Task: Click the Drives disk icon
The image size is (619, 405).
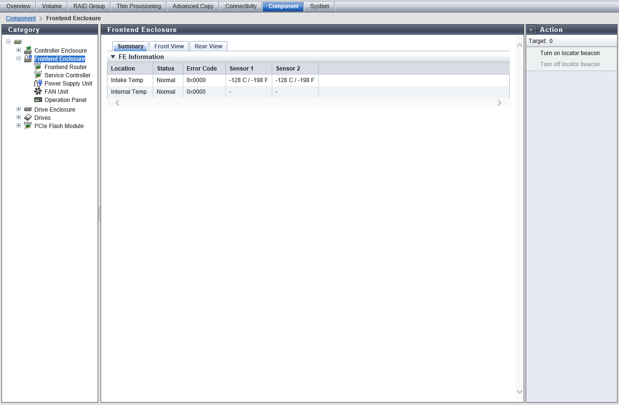Action: coord(28,117)
